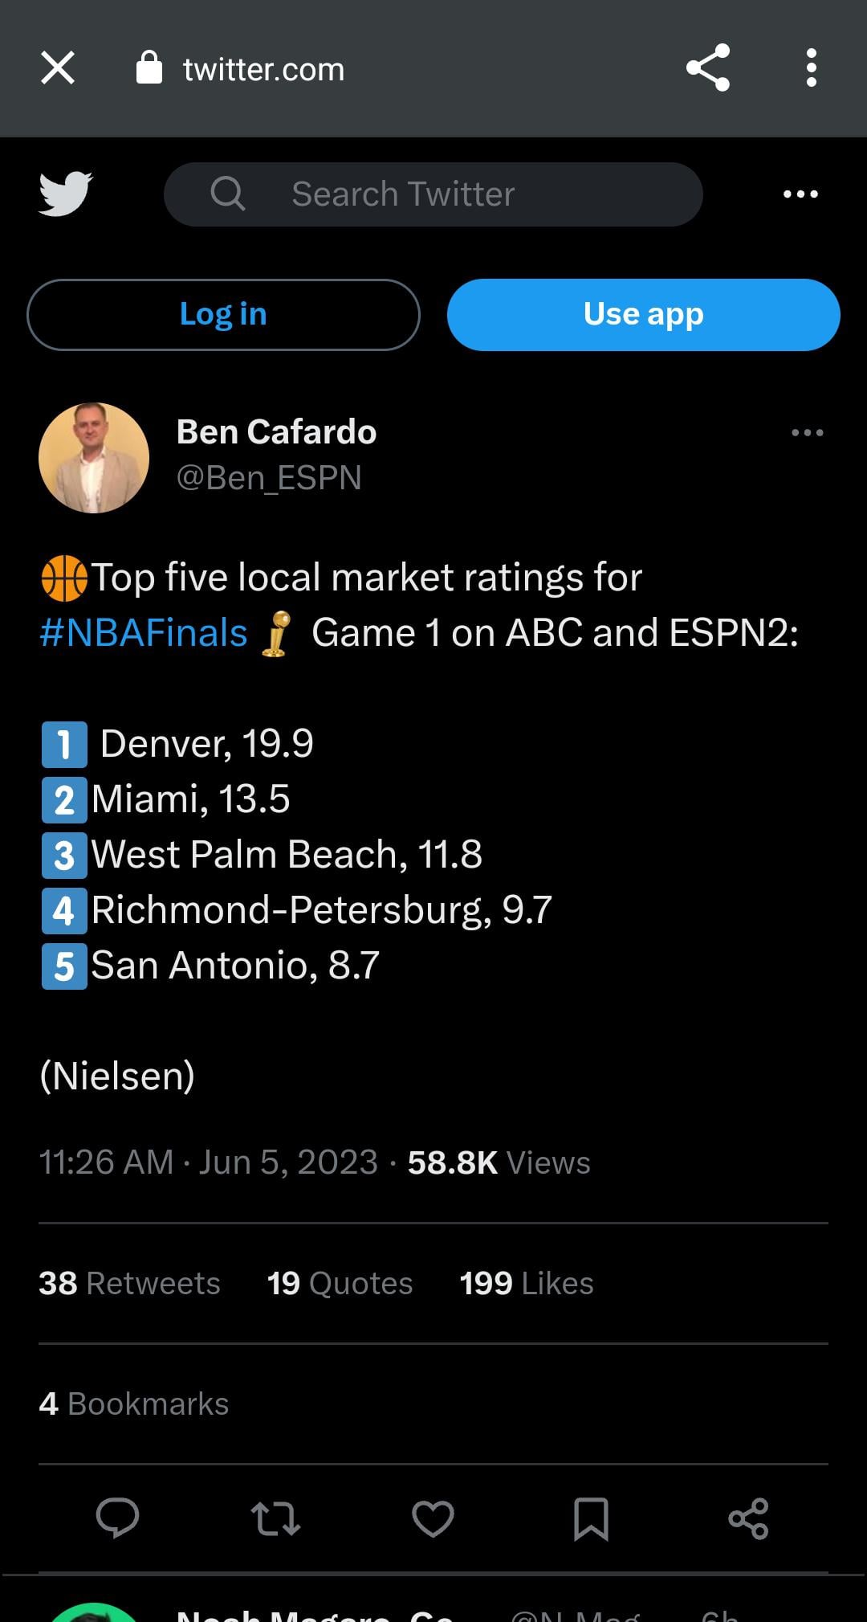Close the browser tab with X
The image size is (867, 1622).
point(58,68)
